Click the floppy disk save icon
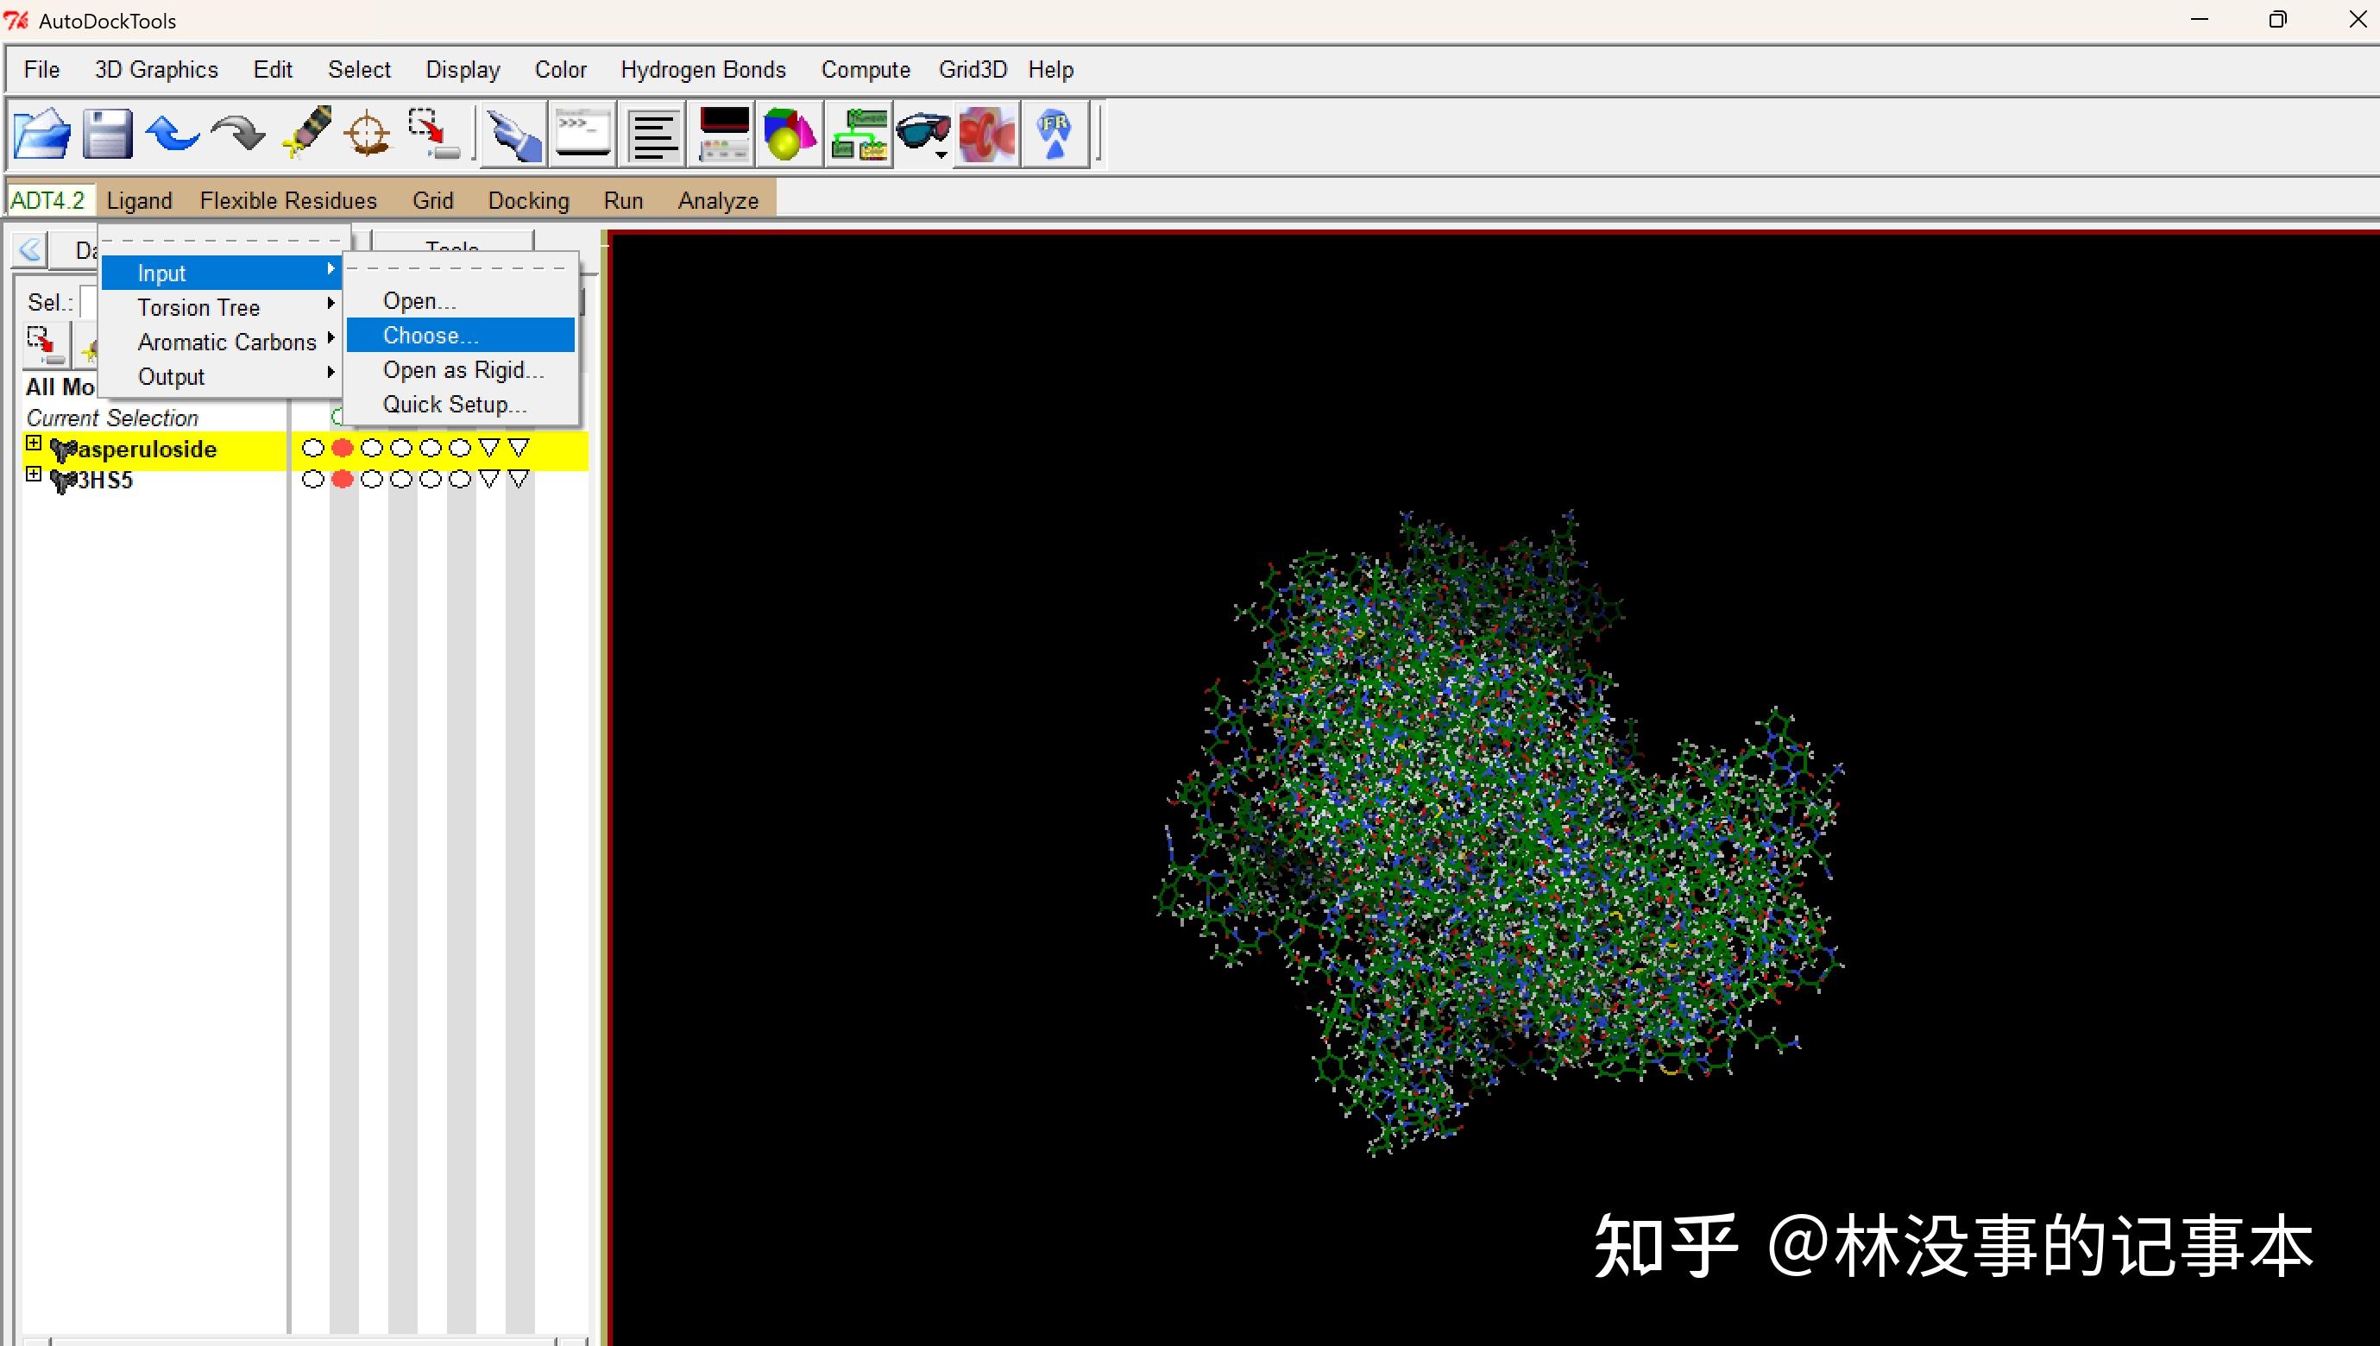Image resolution: width=2380 pixels, height=1346 pixels. pos(107,135)
